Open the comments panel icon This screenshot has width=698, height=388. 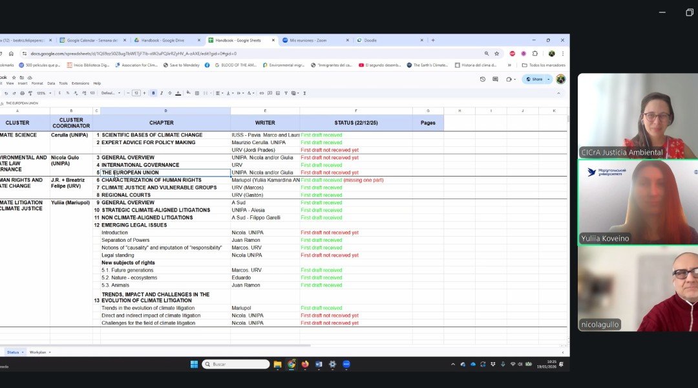click(495, 79)
